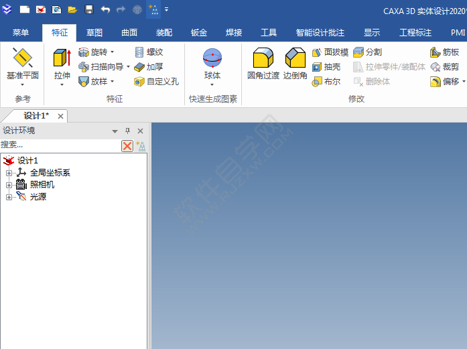
Task: Click the 分割 split tool
Action: coord(368,52)
